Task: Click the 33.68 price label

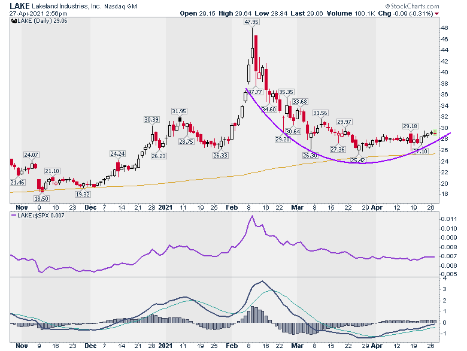Action: coord(299,102)
